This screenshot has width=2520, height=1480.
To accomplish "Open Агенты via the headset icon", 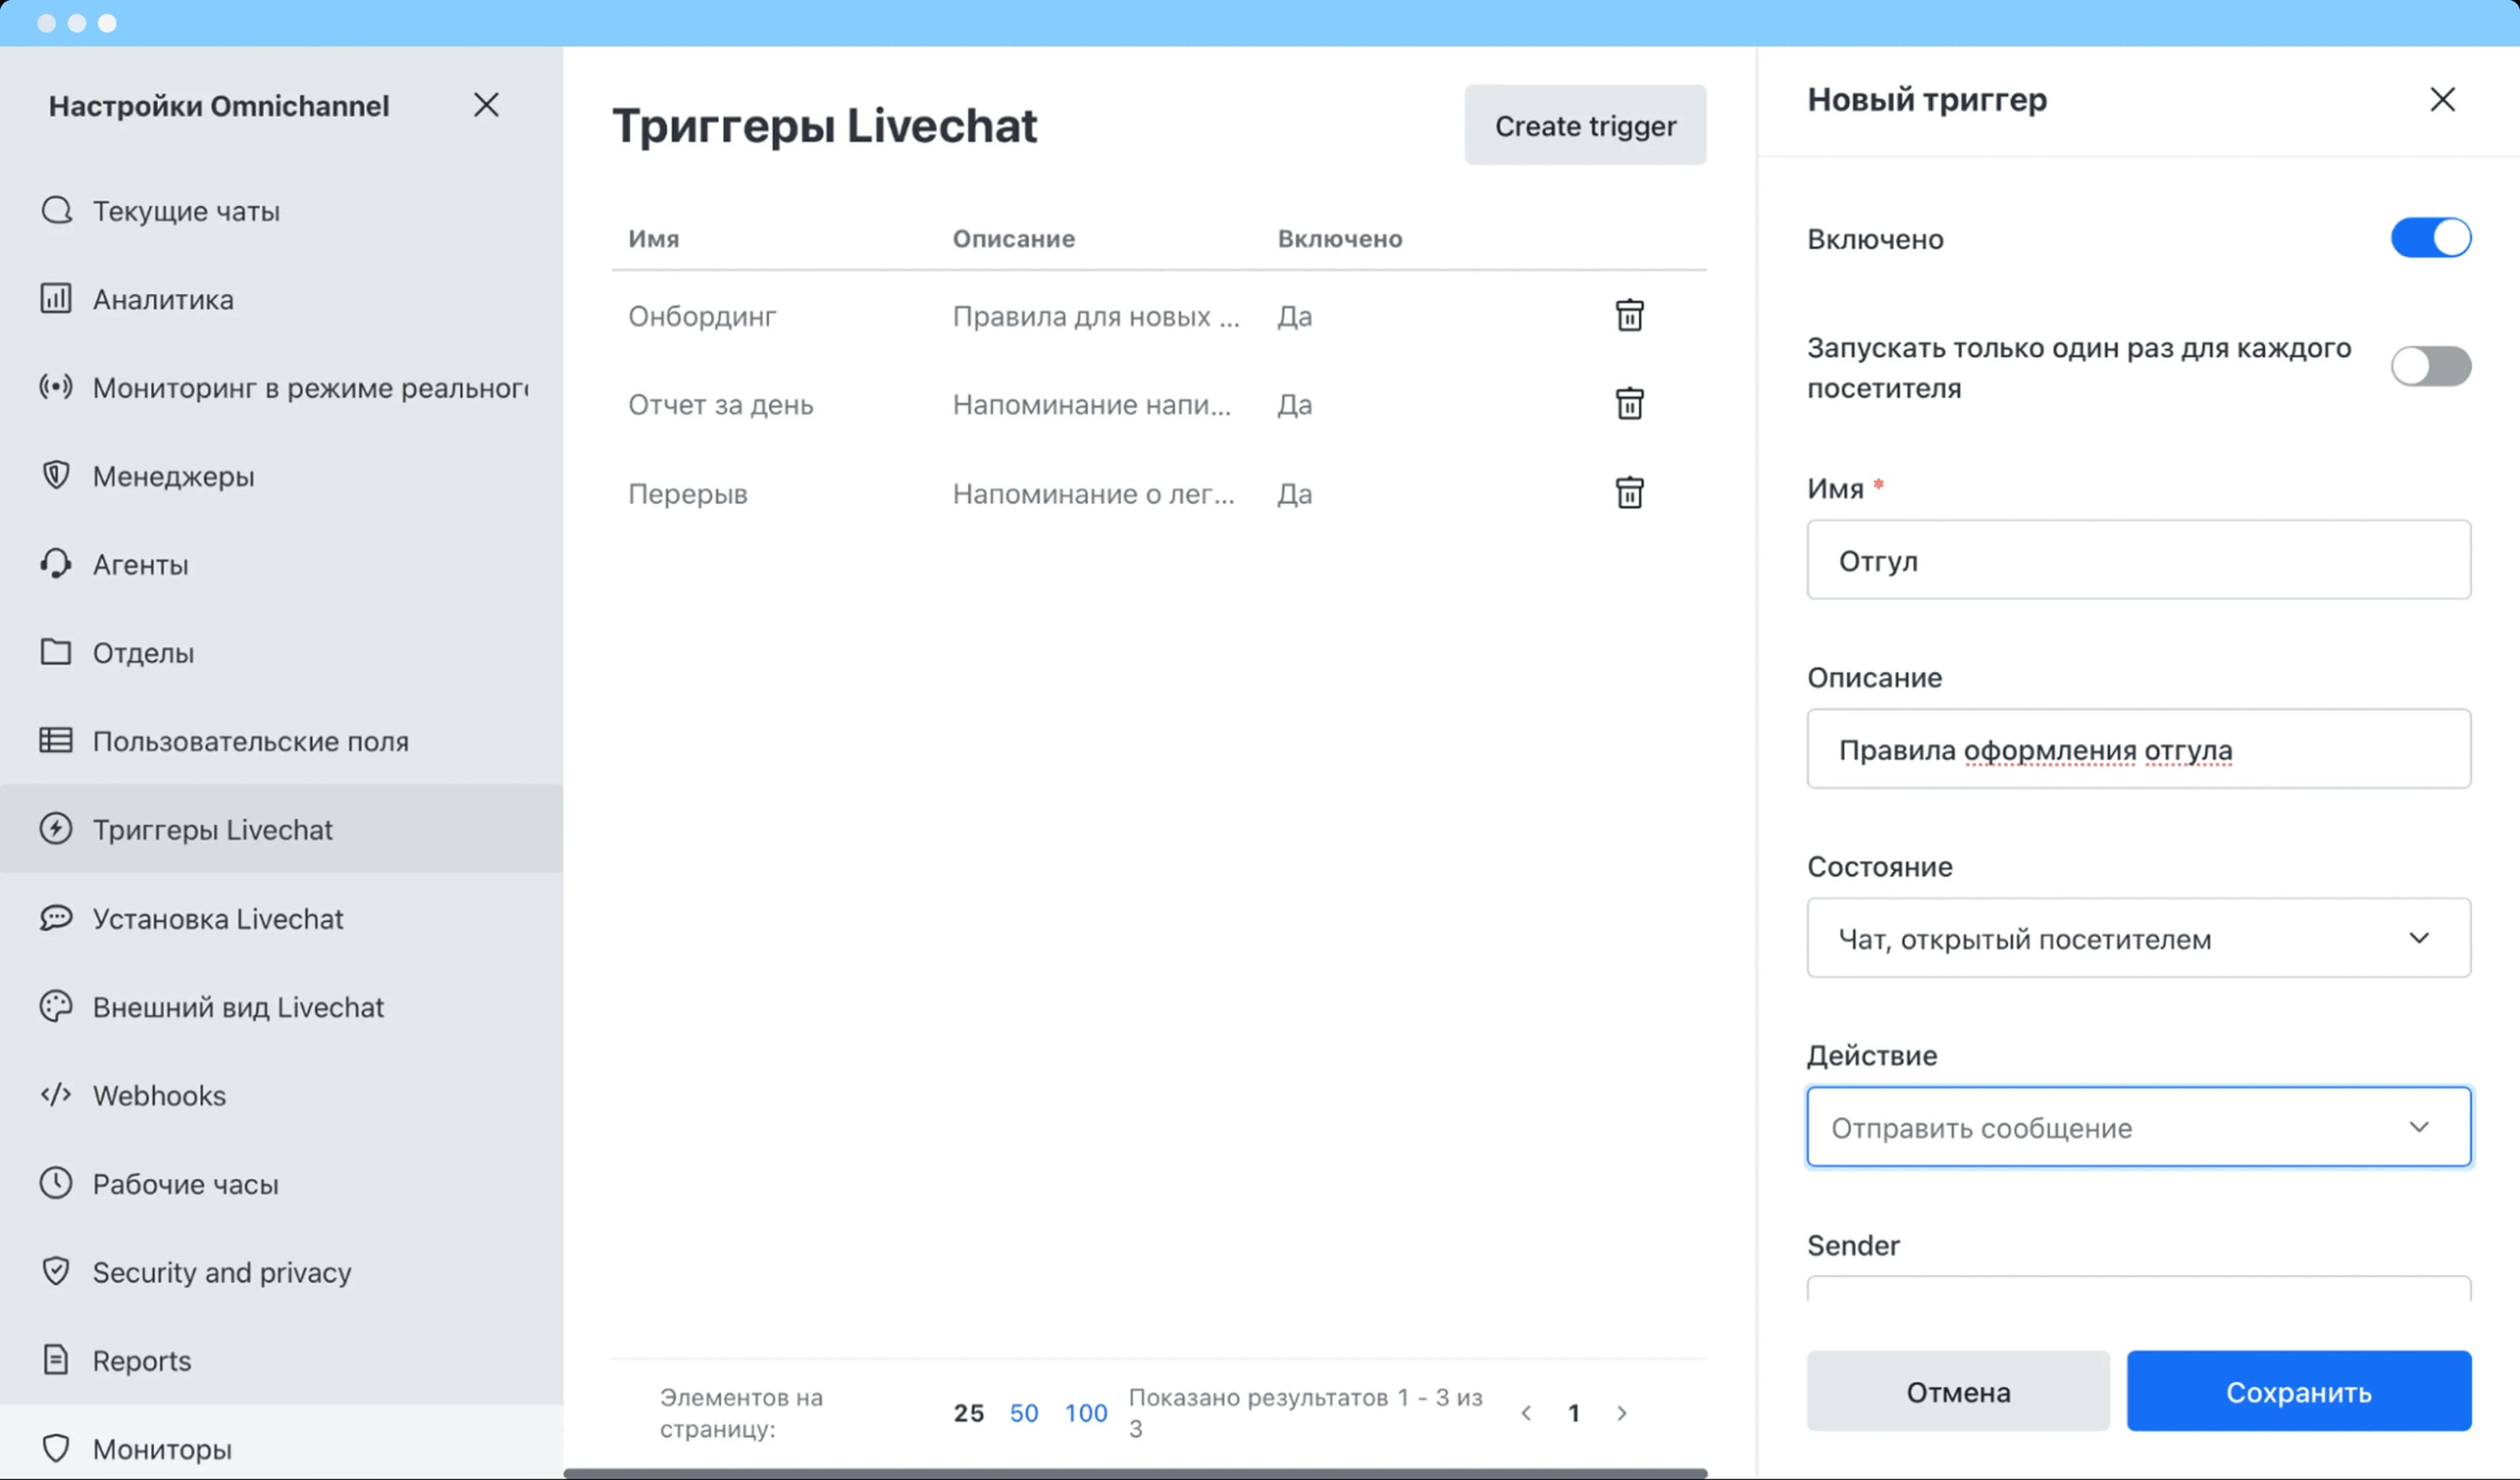I will click(x=56, y=564).
